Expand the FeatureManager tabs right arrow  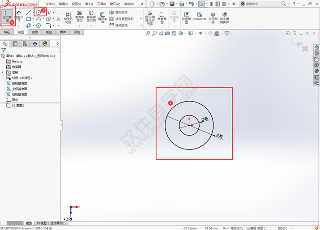[x=58, y=43]
